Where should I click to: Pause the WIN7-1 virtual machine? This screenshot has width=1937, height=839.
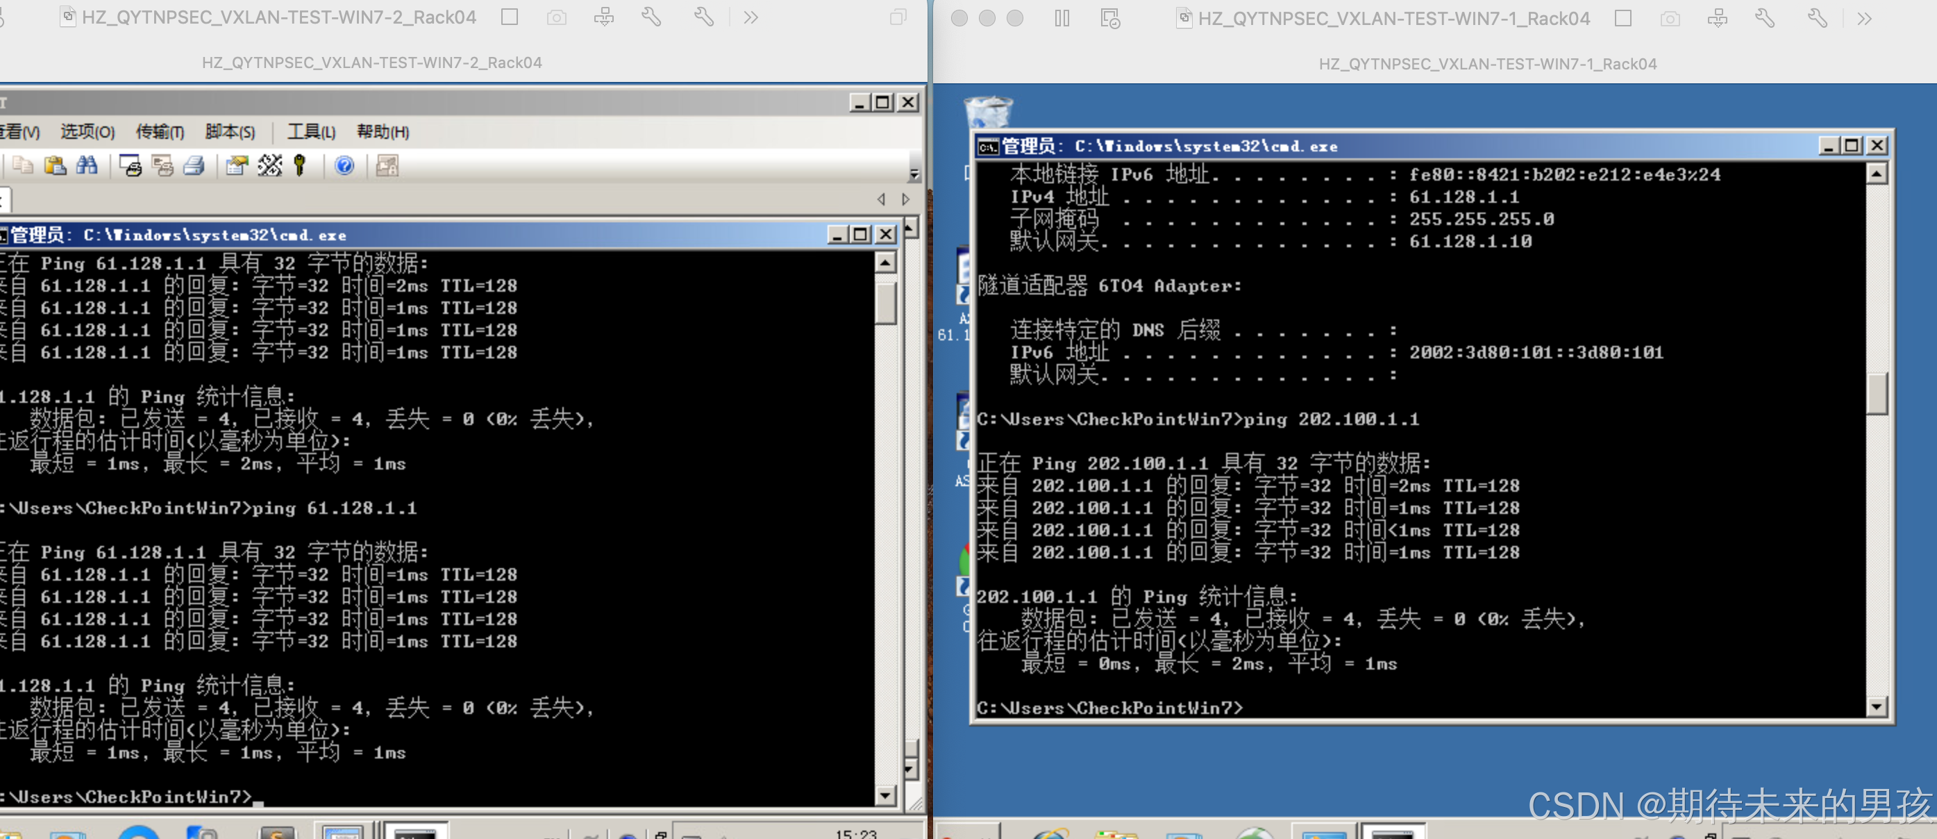tap(1062, 18)
